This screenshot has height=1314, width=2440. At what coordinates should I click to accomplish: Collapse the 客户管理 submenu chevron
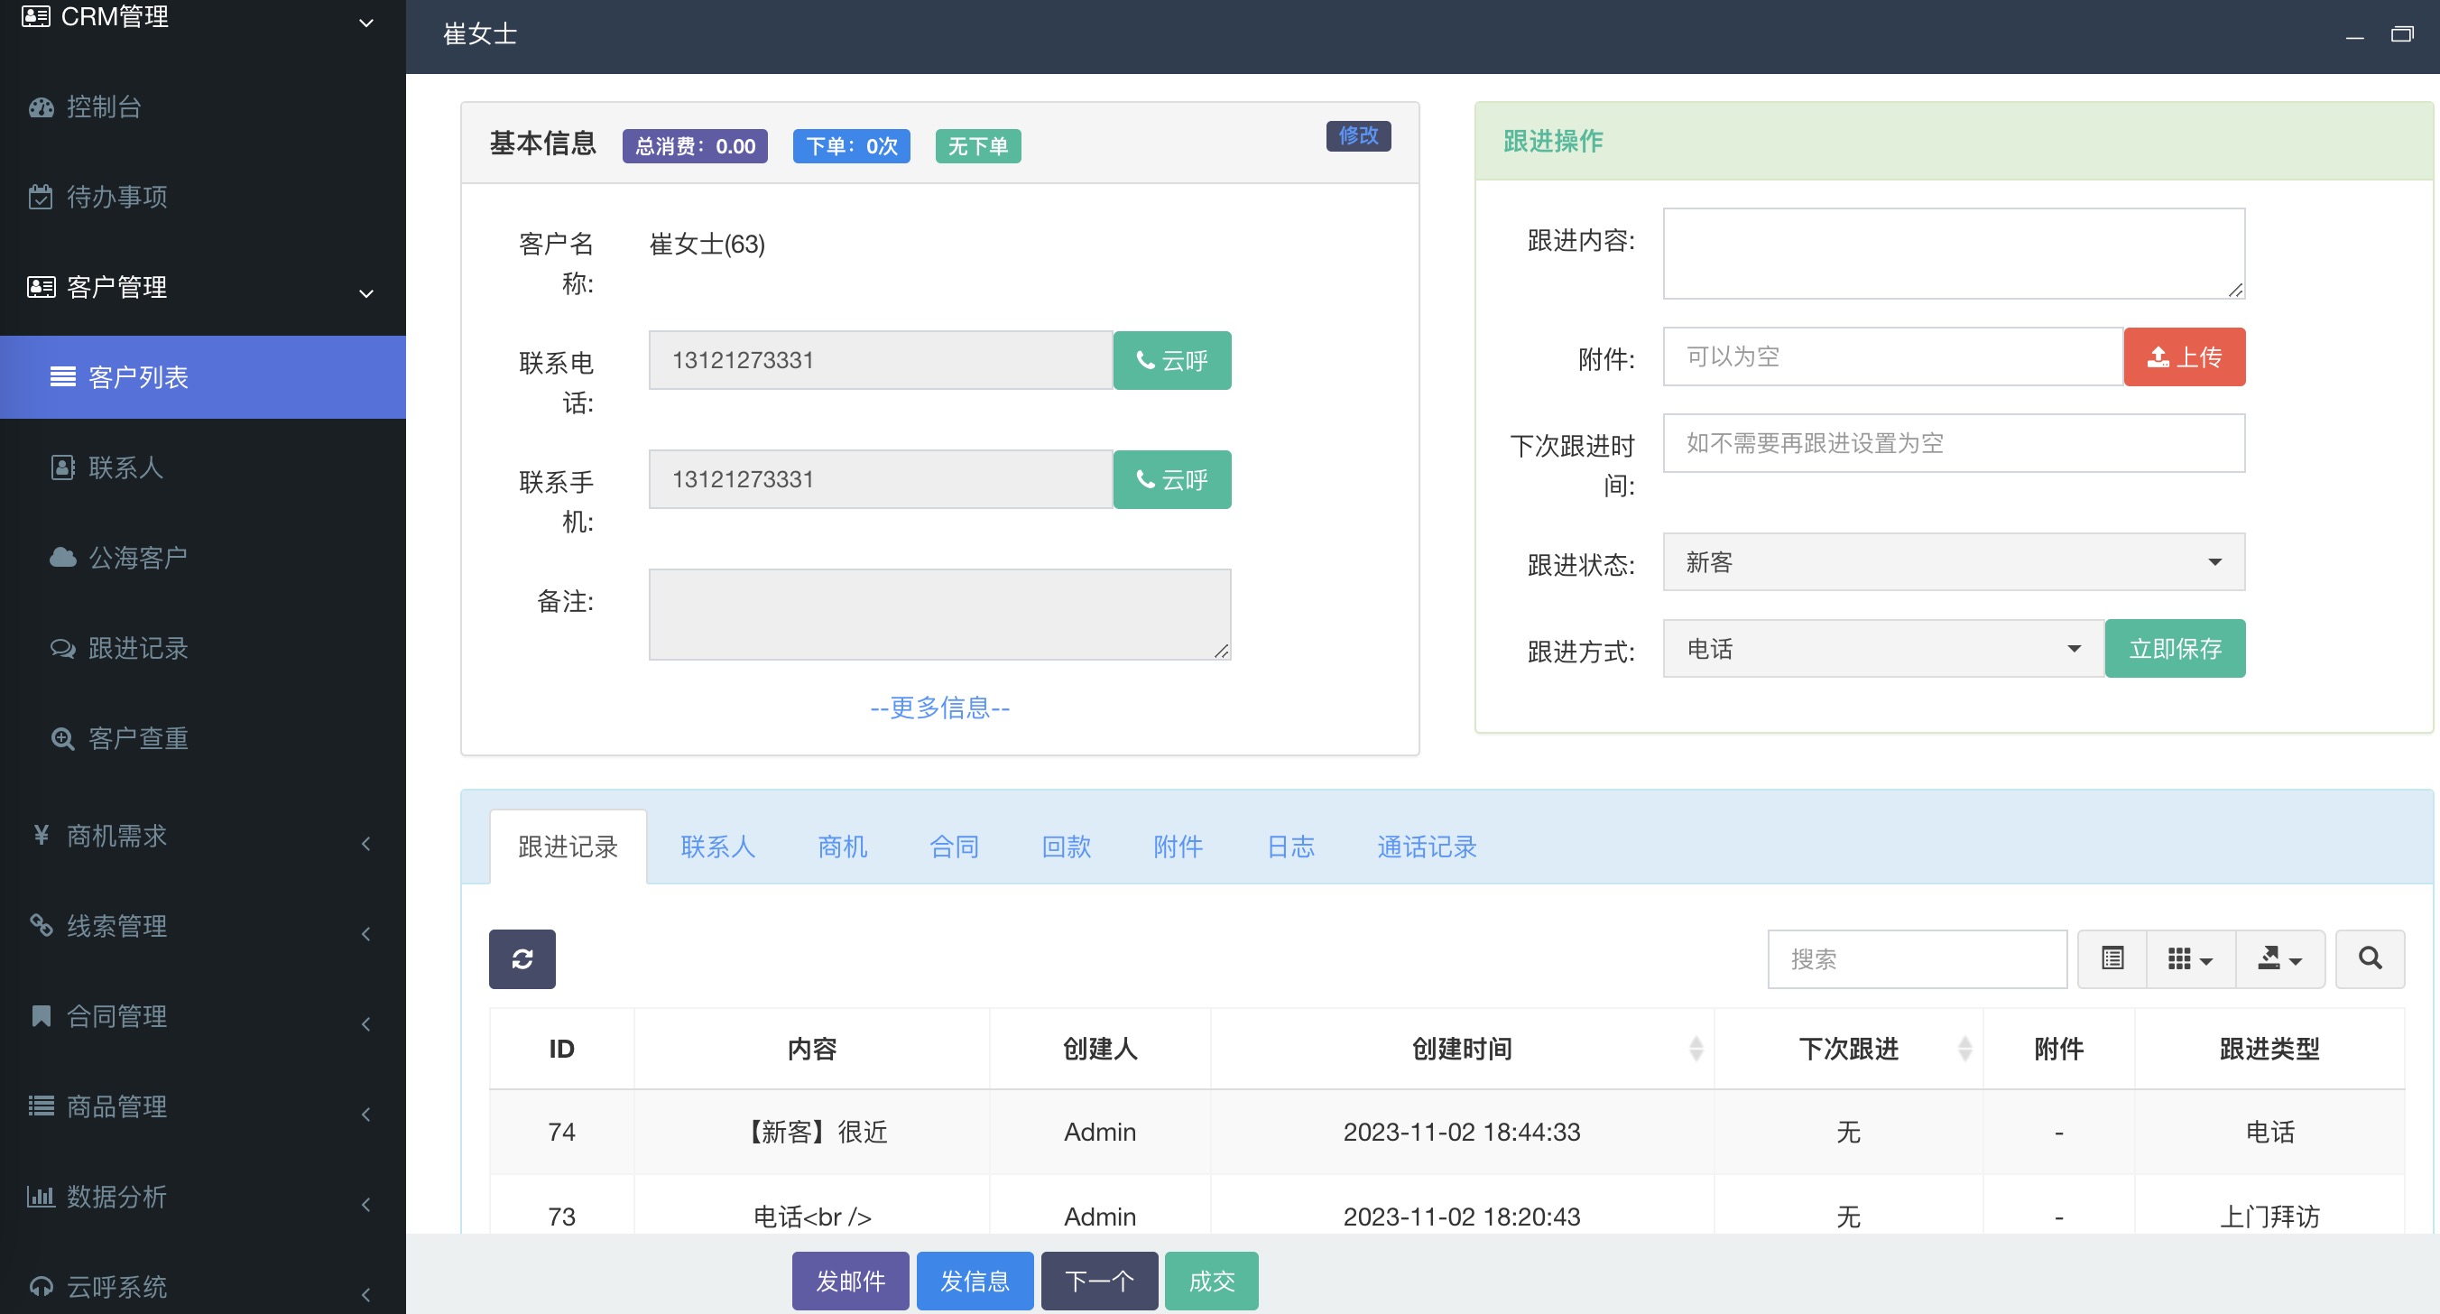(366, 293)
